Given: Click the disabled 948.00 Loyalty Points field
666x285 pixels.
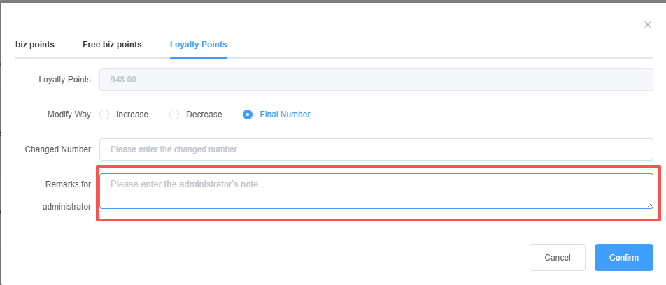Looking at the screenshot, I should click(376, 80).
